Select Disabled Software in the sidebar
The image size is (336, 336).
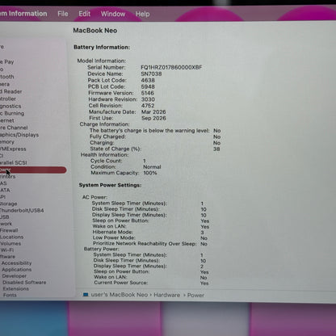point(24,283)
